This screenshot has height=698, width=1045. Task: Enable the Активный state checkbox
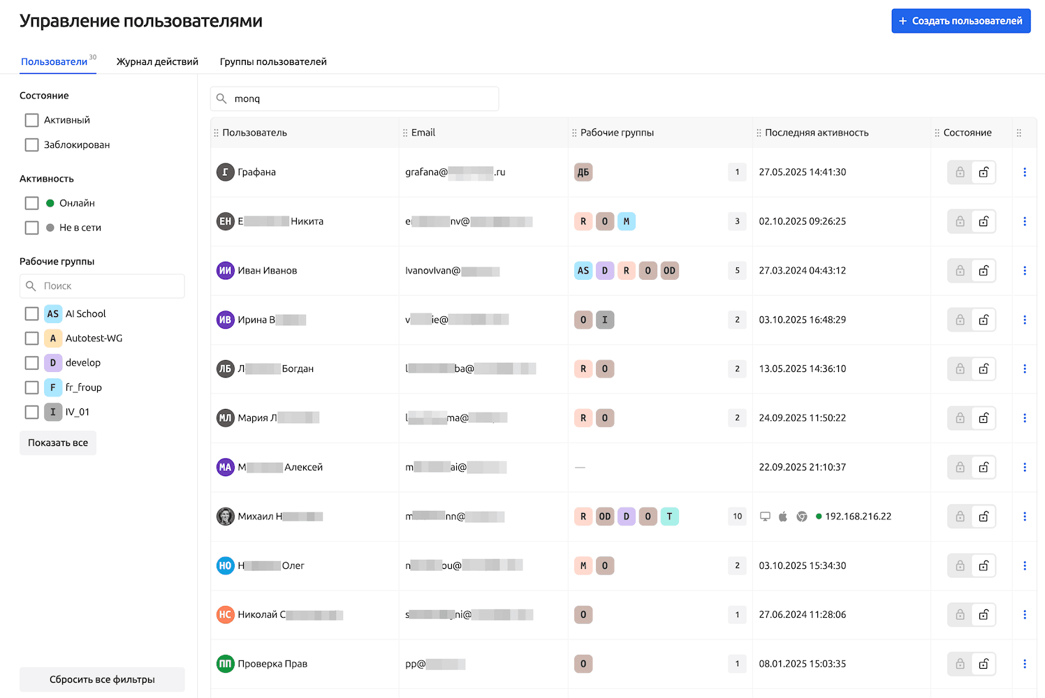(x=32, y=120)
